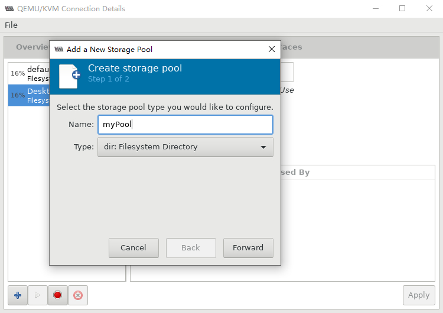Open the Type dropdown dir: Filesystem Directory

pos(185,147)
